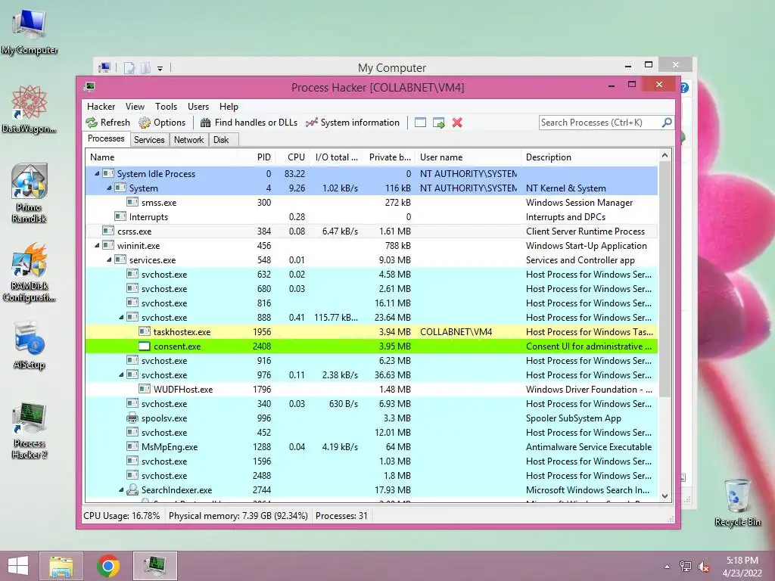Sort by I/O total column header
Screen dimensions: 775x581
point(337,157)
